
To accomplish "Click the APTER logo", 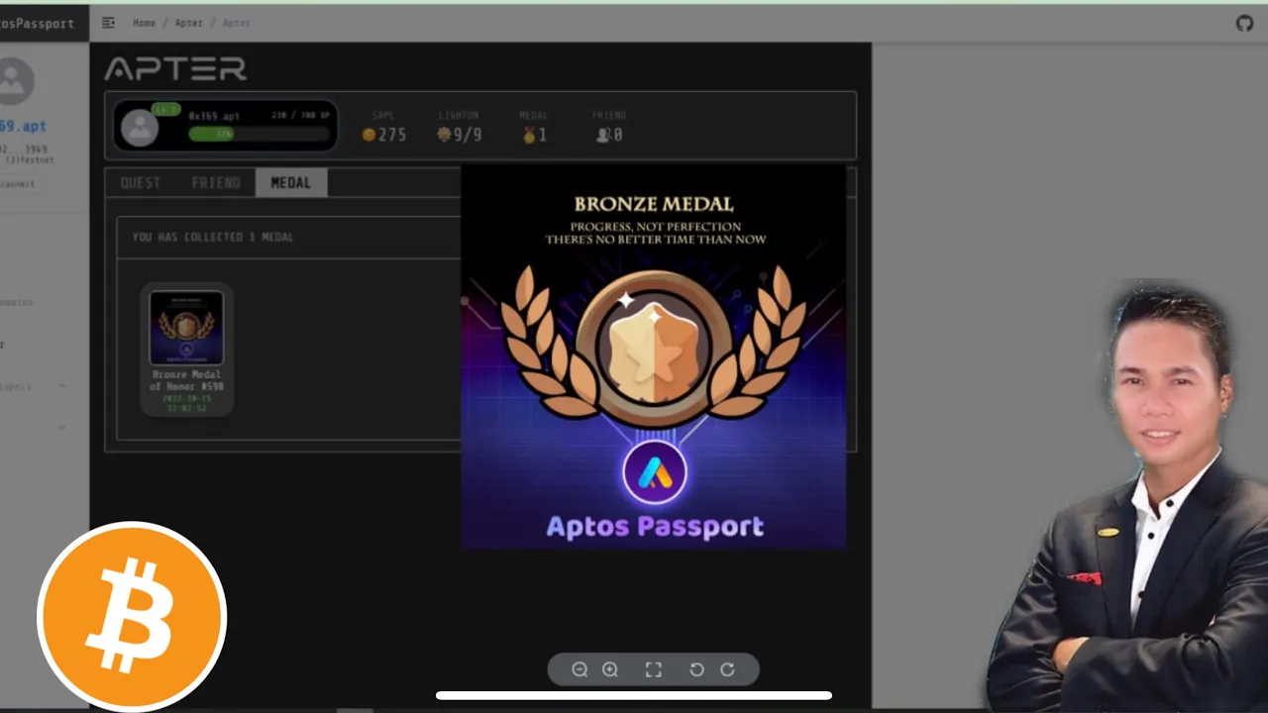I will point(175,68).
